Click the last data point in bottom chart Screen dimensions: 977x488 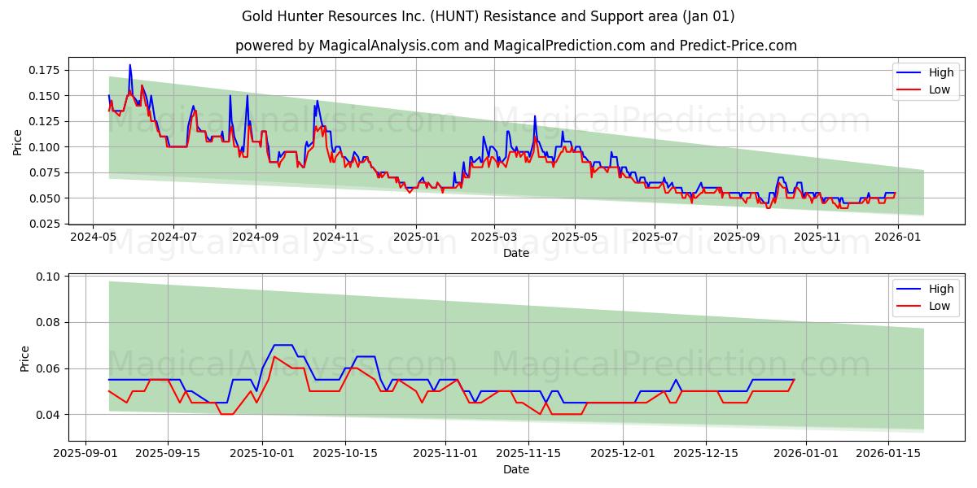(794, 380)
